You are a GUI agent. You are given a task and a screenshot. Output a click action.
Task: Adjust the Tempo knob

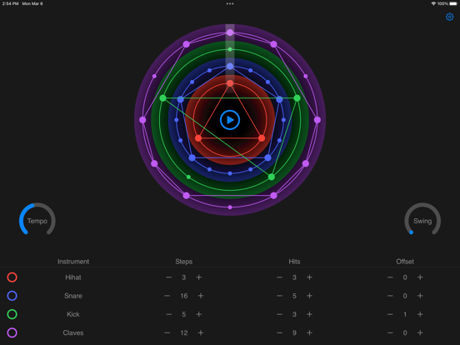(x=37, y=219)
